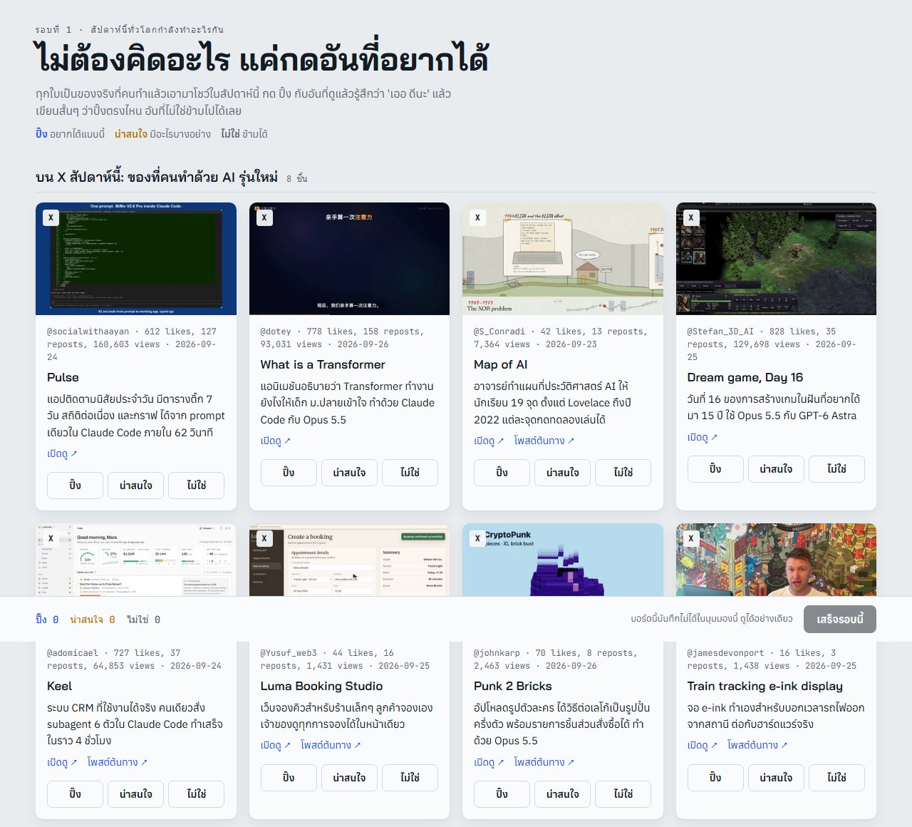
Task: Open Train tracking e-ink display เปิดดู link
Action: (x=703, y=745)
